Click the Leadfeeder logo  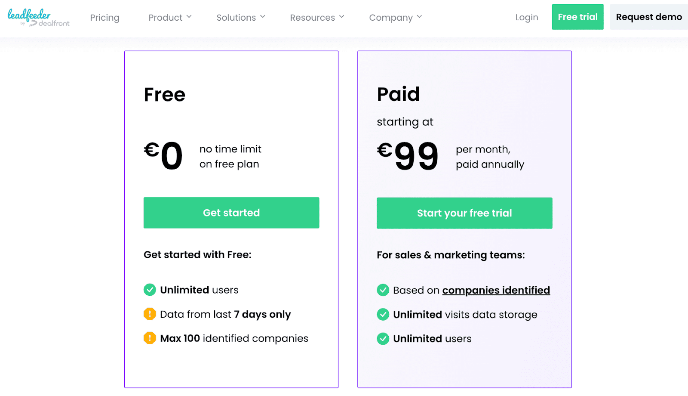coord(38,18)
